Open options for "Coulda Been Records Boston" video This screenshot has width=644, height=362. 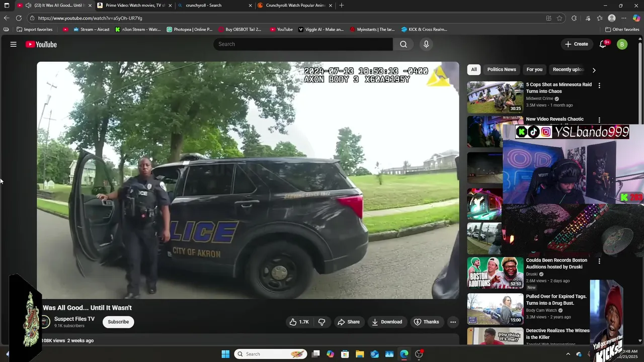tap(599, 261)
